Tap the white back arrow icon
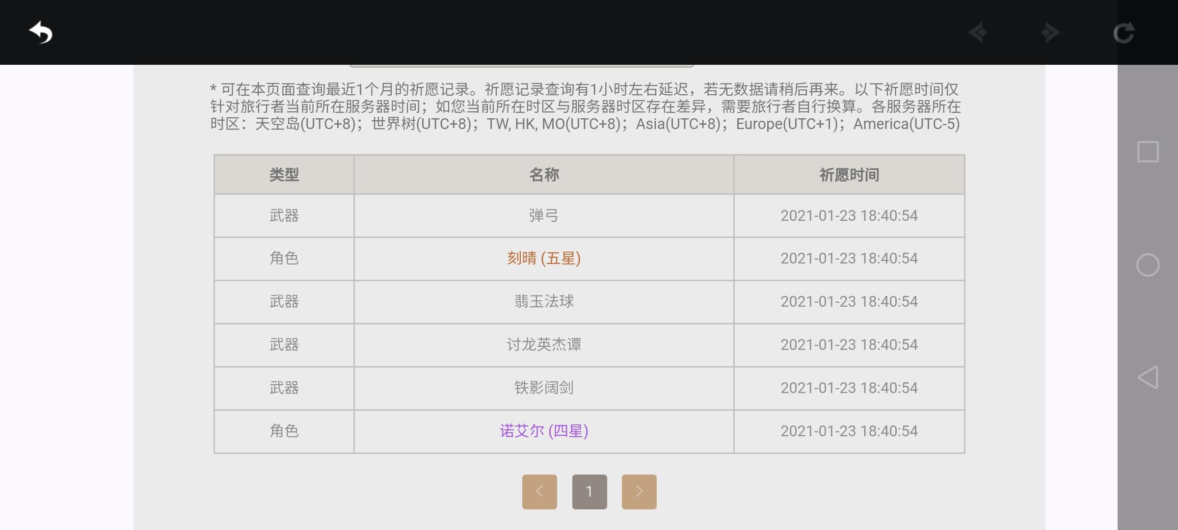 coord(41,32)
